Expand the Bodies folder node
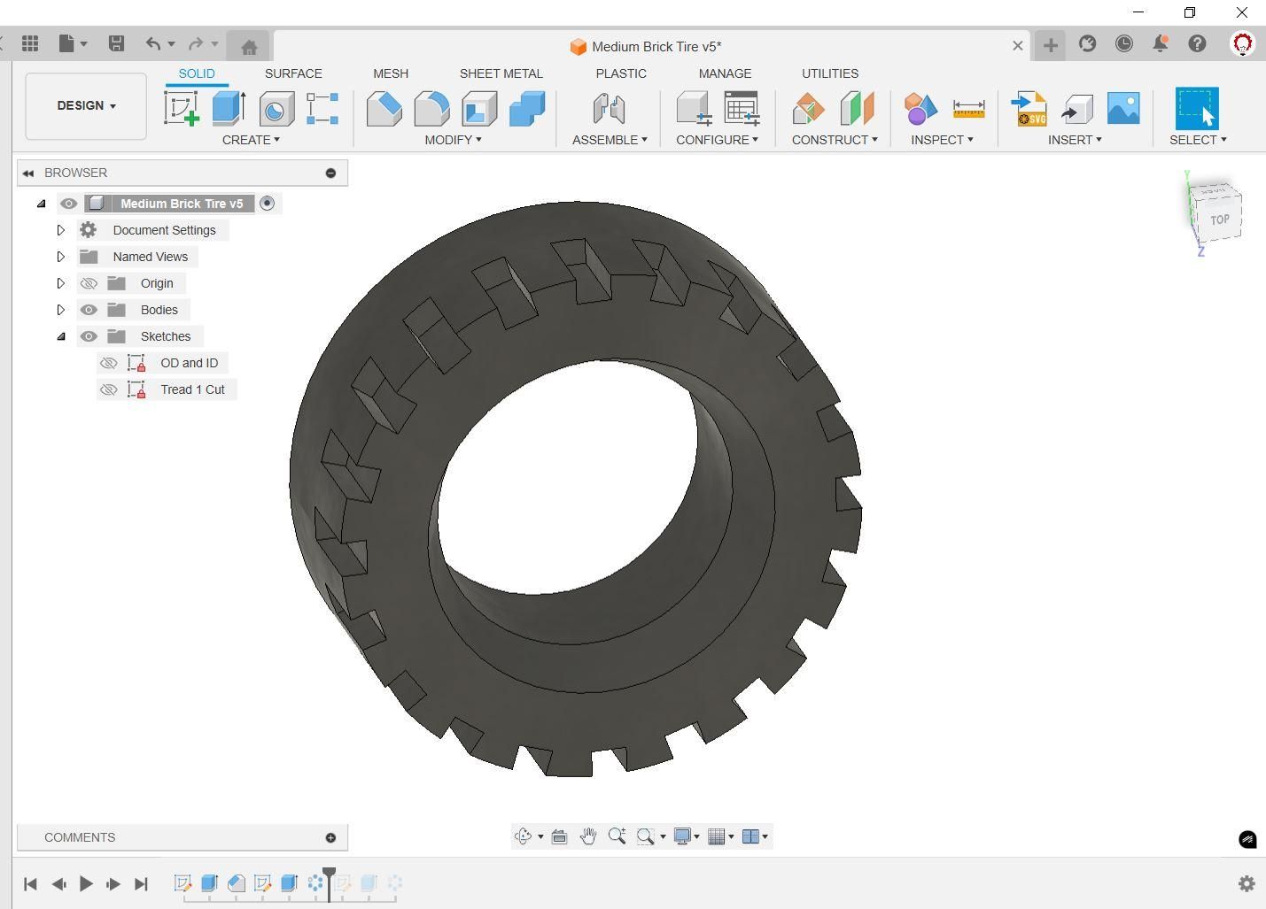1266x909 pixels. 60,310
